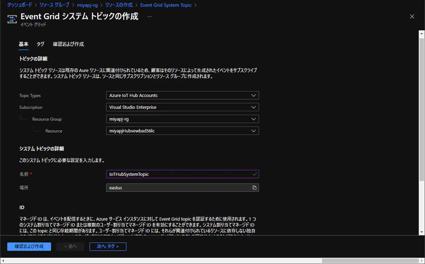Click the 場所 label
This screenshot has height=264, width=425.
[x=24, y=188]
